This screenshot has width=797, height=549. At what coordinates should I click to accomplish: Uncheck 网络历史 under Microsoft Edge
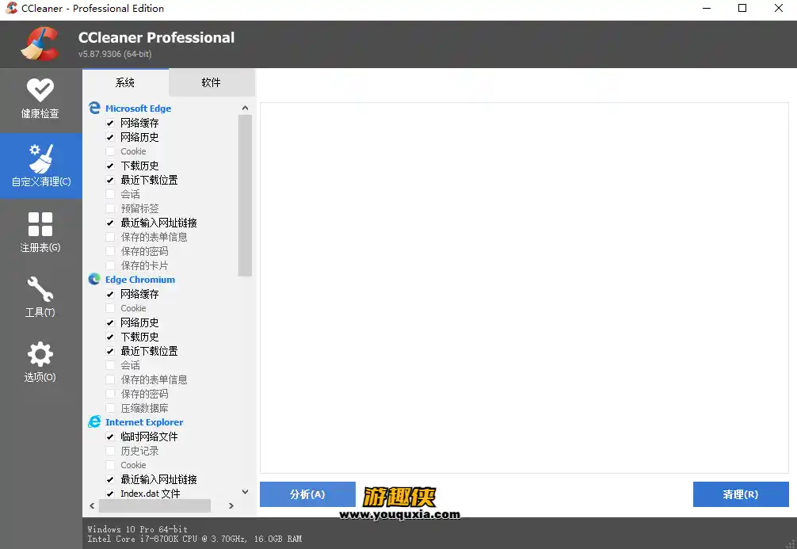(110, 137)
